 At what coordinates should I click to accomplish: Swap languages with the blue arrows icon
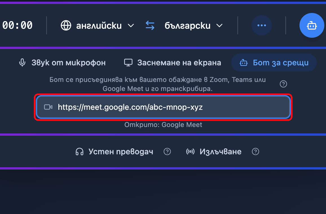150,26
